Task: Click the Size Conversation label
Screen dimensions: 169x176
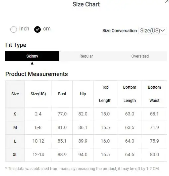Action: (x=120, y=31)
